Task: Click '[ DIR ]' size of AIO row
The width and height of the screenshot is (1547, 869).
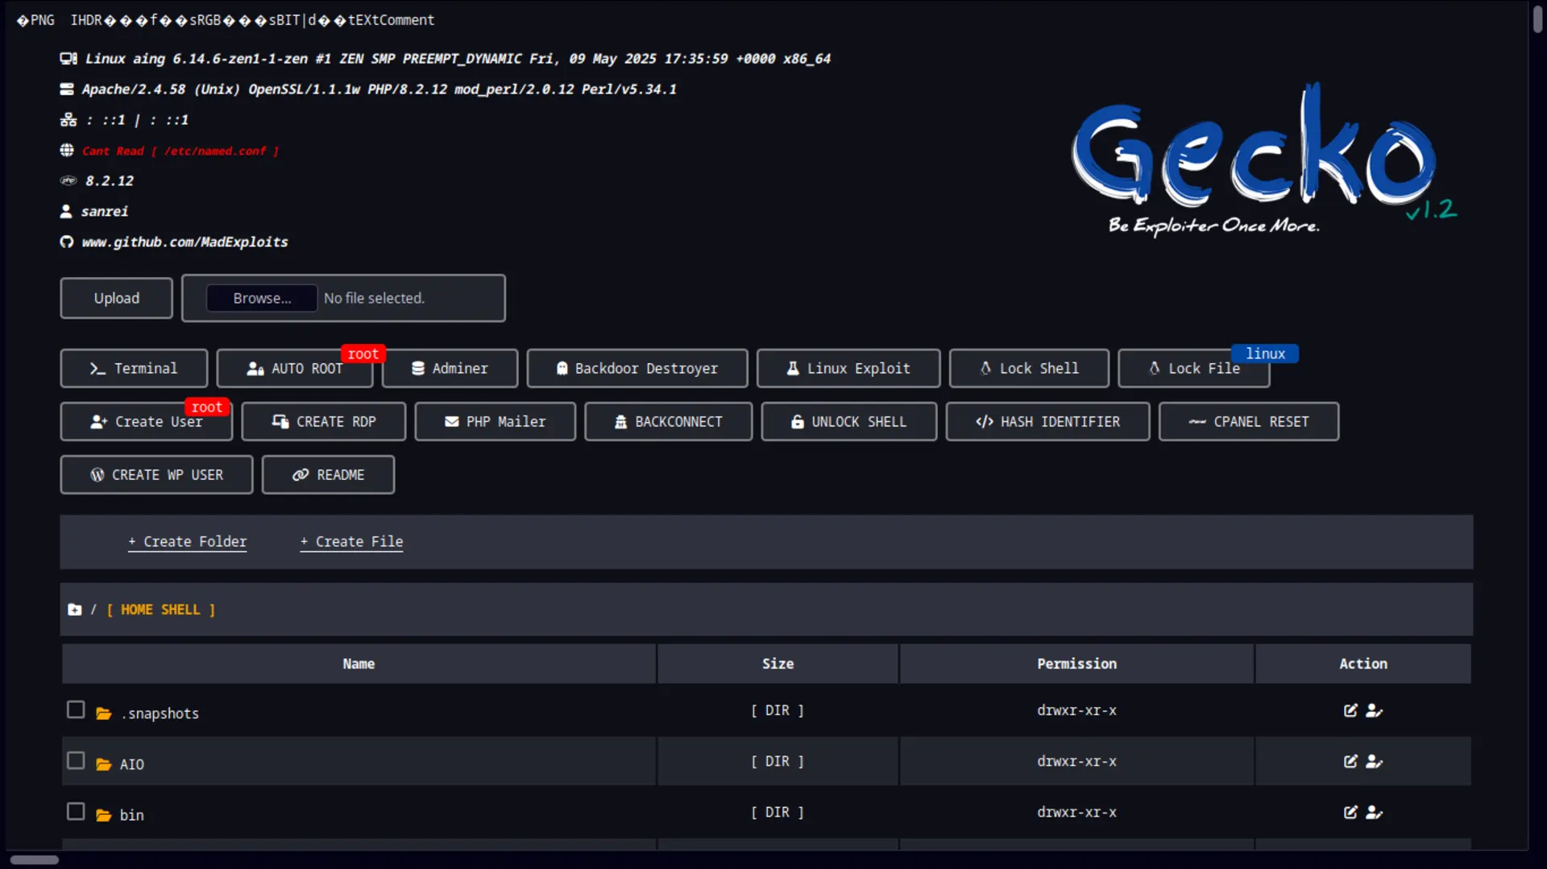Action: pos(778,761)
